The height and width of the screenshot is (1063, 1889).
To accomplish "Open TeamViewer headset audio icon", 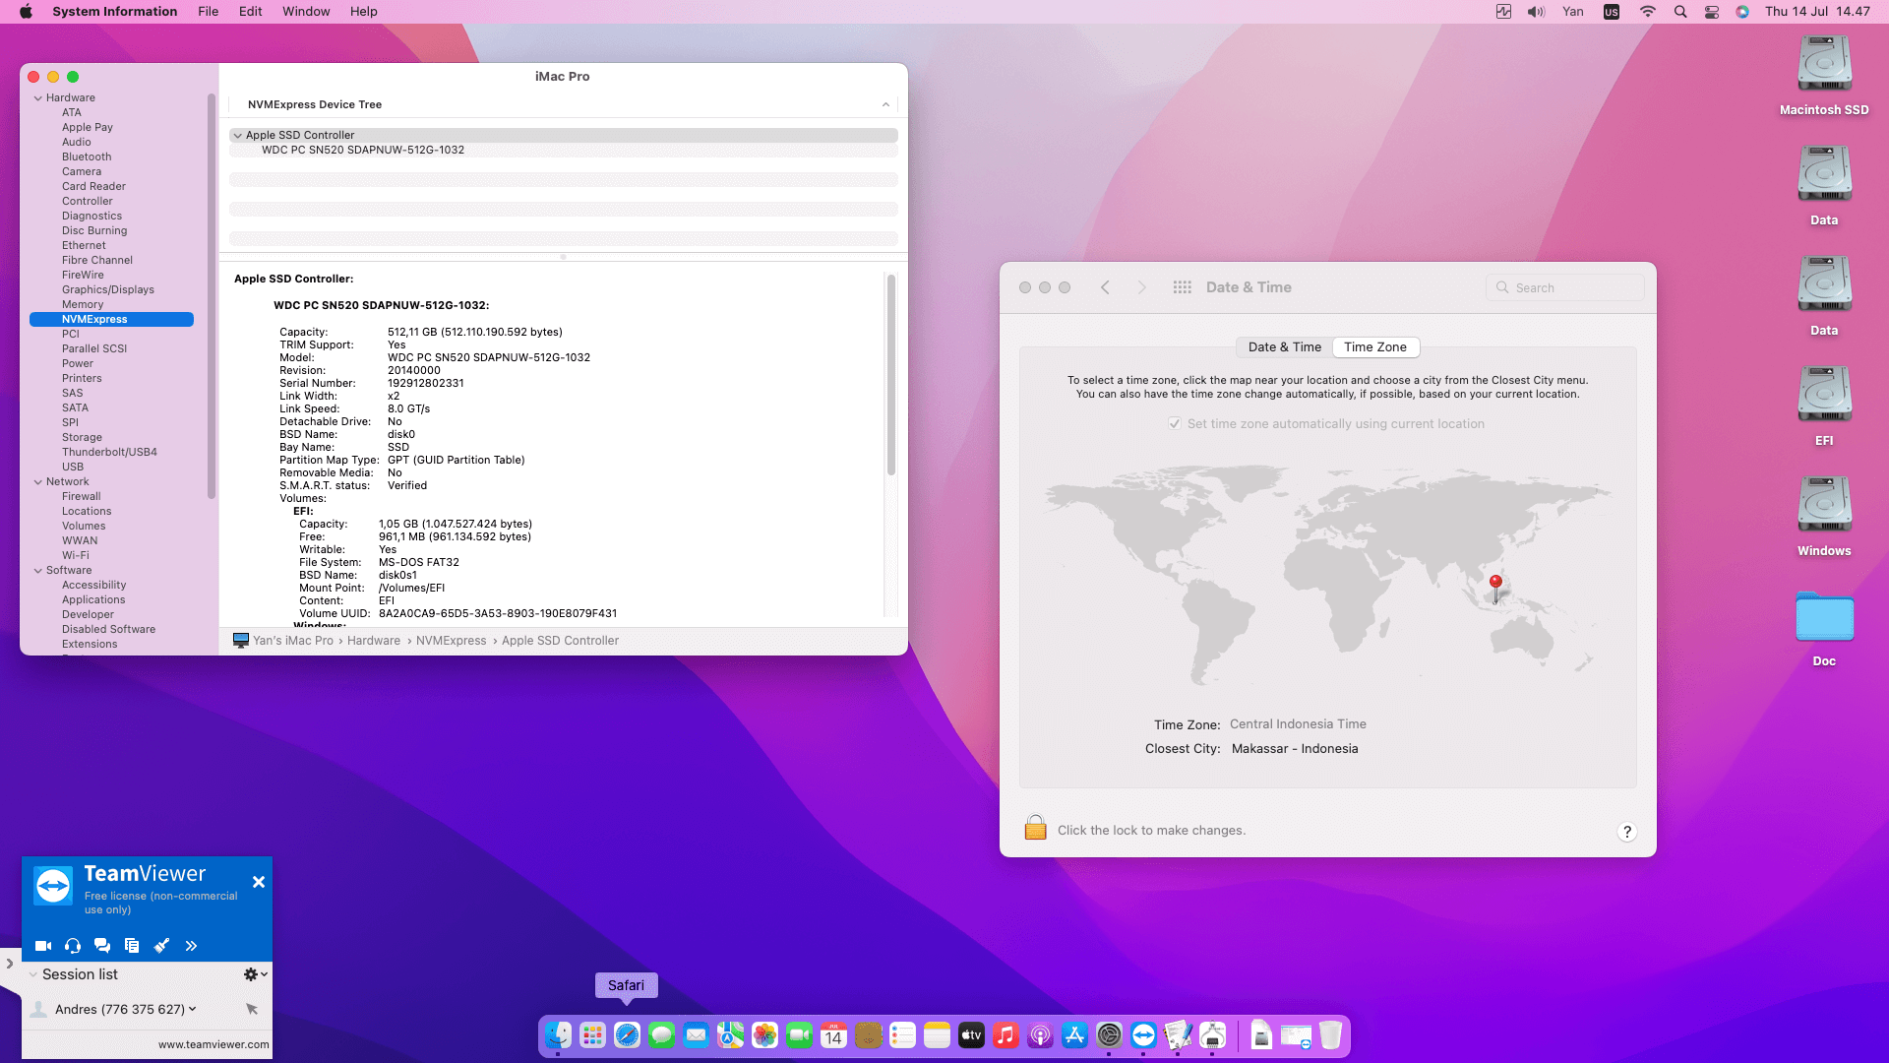I will pyautogui.click(x=73, y=946).
